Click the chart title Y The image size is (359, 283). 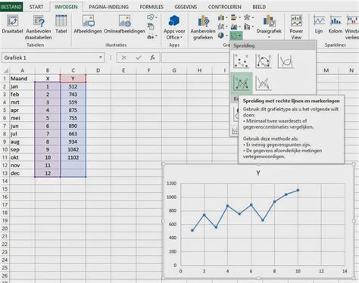258,173
